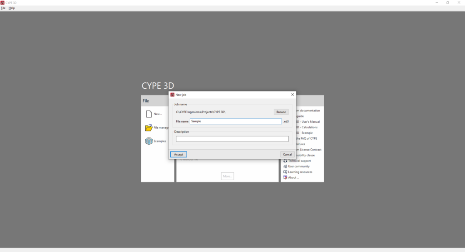This screenshot has width=465, height=252.
Task: Open the Help menu
Action: tap(11, 8)
